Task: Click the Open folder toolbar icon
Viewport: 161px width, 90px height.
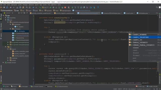Action: (1, 7)
